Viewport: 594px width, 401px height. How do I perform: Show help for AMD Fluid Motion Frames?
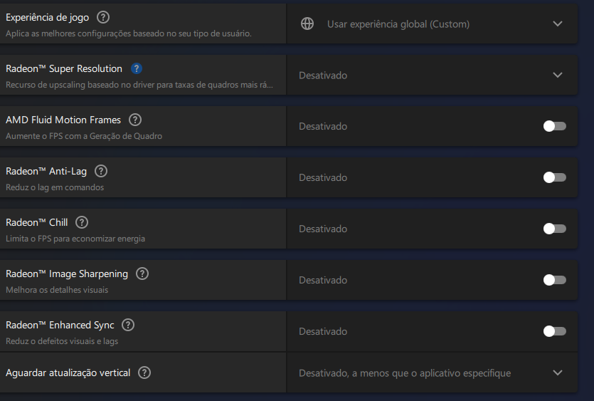pyautogui.click(x=135, y=120)
